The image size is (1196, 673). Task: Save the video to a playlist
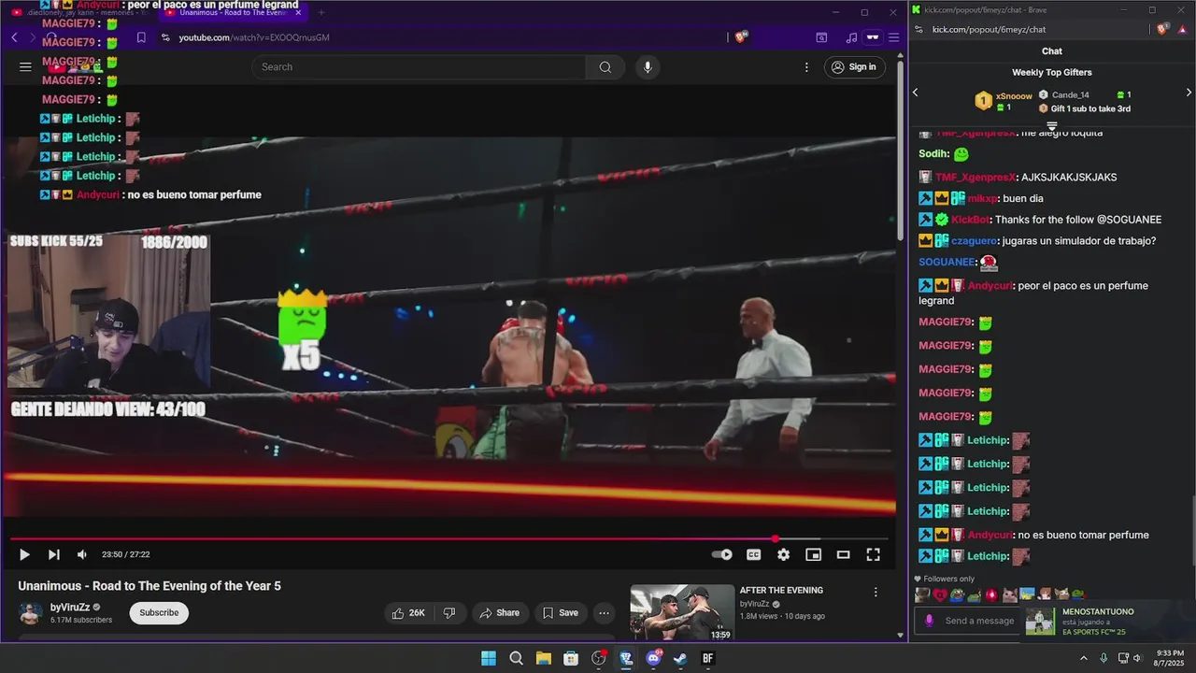pos(560,613)
